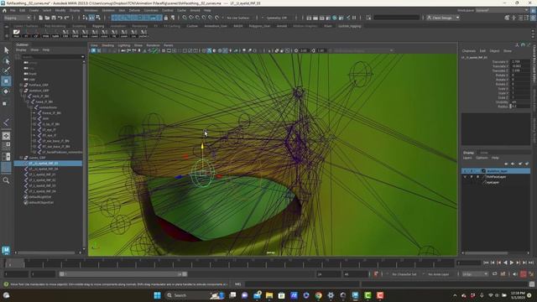Screen dimensions: 537x302
Task: Open the Outliner search filter dropdown
Action: pyautogui.click(x=83, y=57)
